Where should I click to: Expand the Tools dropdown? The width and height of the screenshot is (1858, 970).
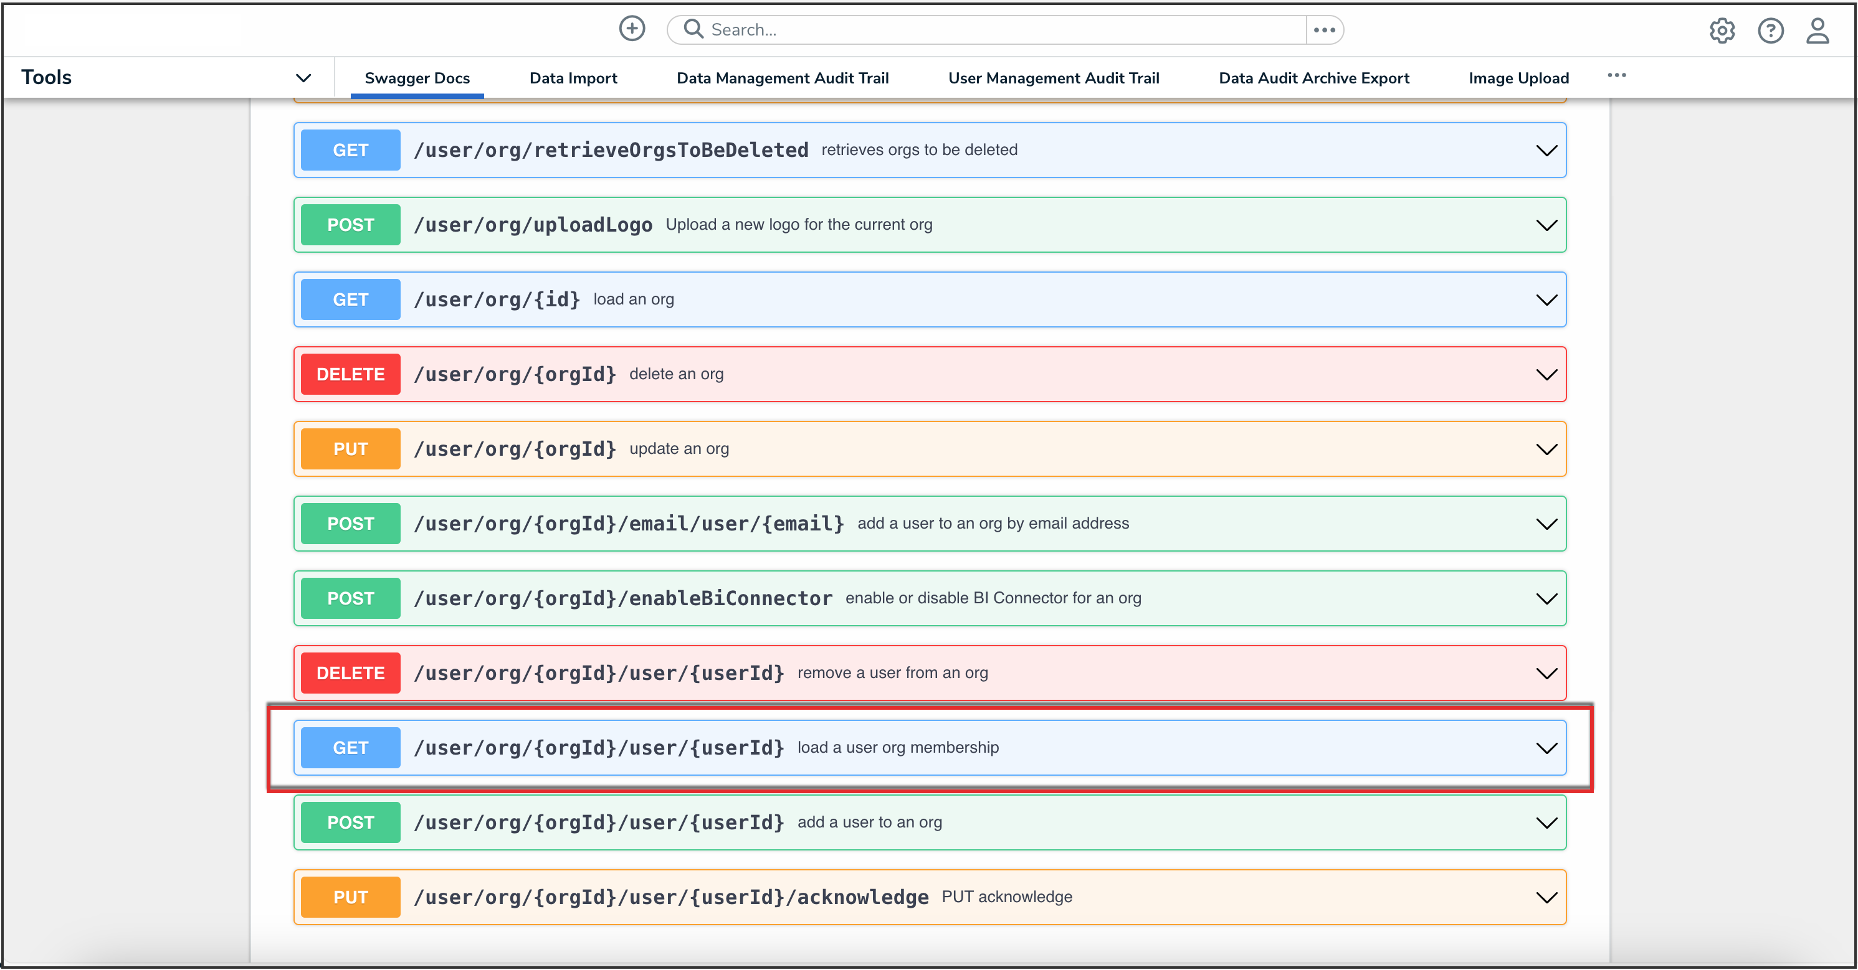[x=303, y=77]
